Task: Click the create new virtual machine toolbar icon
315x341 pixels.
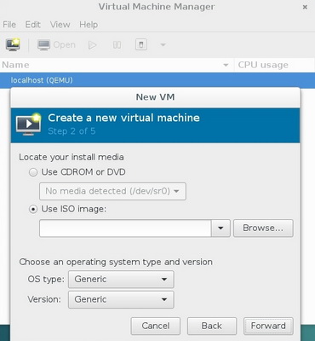Action: tap(13, 44)
